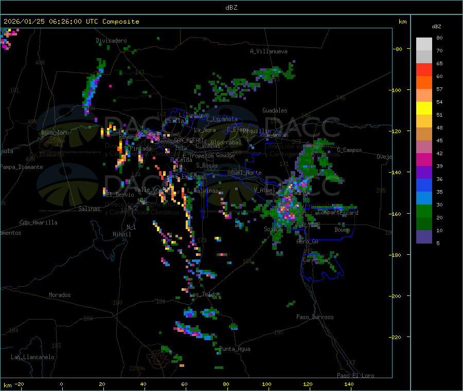Click the 'Punta_Agua' map label

coord(235,349)
